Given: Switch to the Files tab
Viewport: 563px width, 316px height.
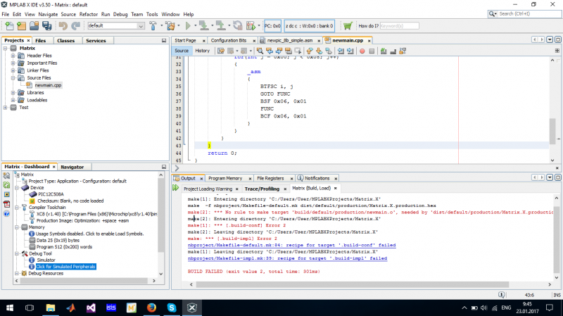Looking at the screenshot, I should point(41,41).
